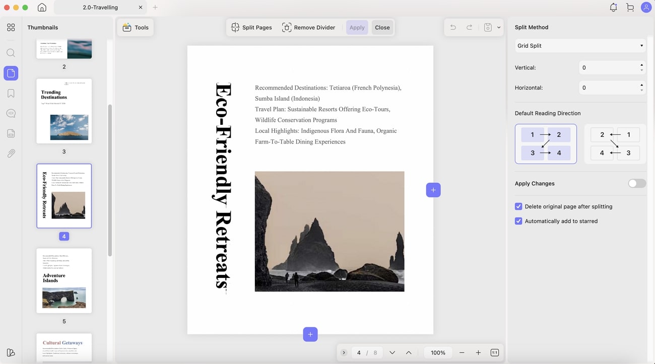Select Cultural Getaways page thumbnail
655x364 pixels.
point(64,347)
